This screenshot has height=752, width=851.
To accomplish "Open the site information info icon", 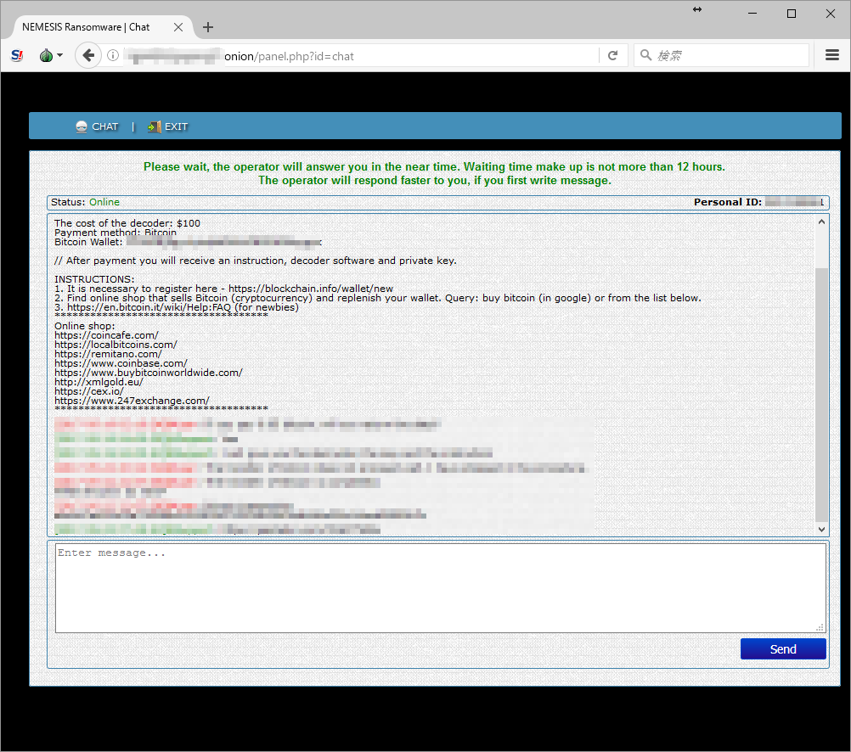I will (113, 54).
